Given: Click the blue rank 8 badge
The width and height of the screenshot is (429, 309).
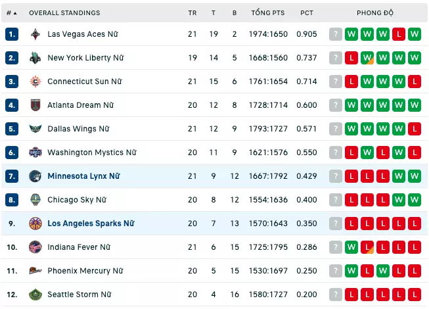Looking at the screenshot, I should 12,200.
